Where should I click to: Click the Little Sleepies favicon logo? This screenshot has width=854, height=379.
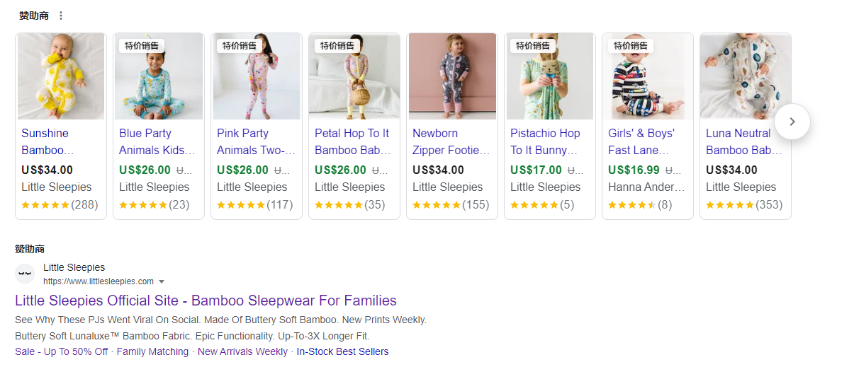click(x=25, y=274)
